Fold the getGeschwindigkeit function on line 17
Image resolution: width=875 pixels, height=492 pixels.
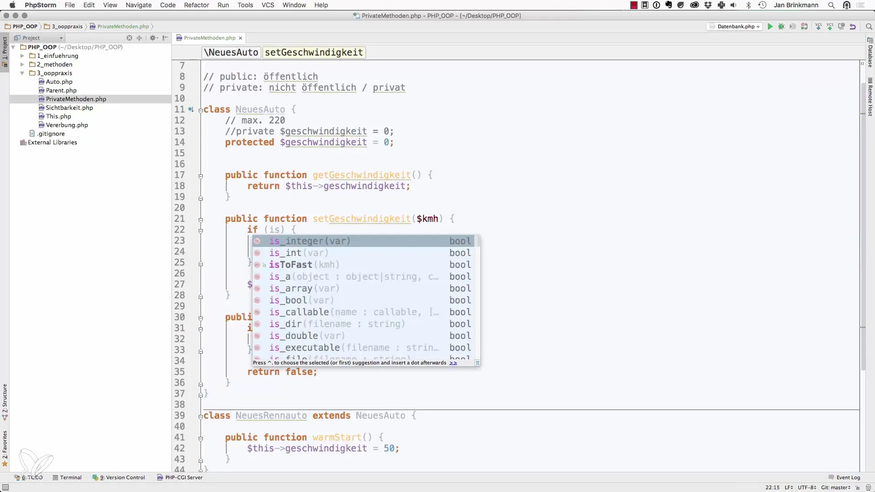201,176
